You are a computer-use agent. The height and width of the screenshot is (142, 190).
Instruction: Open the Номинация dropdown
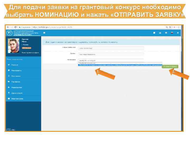tap(111, 60)
